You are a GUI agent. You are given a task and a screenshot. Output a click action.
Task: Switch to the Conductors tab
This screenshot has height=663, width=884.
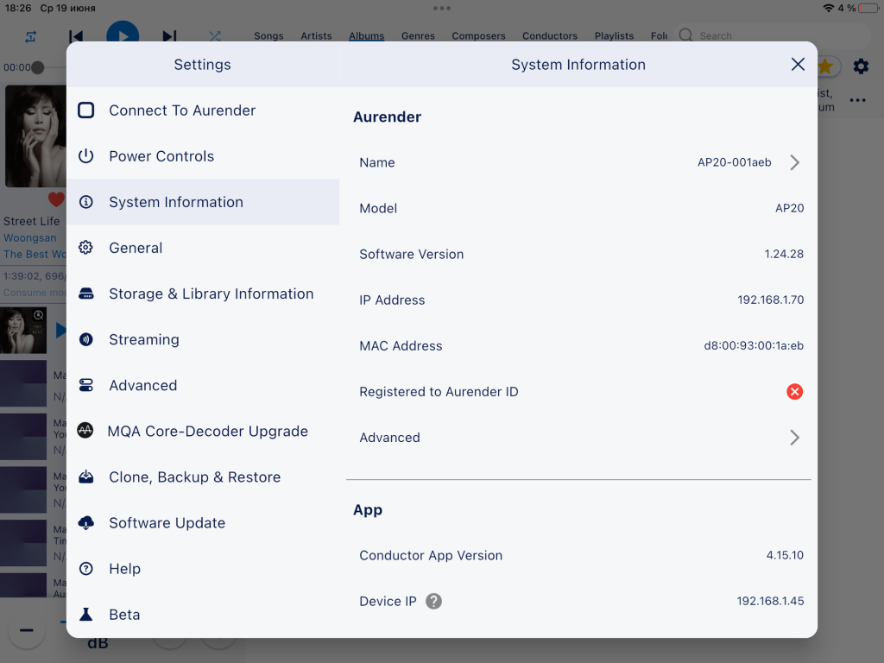pos(550,35)
